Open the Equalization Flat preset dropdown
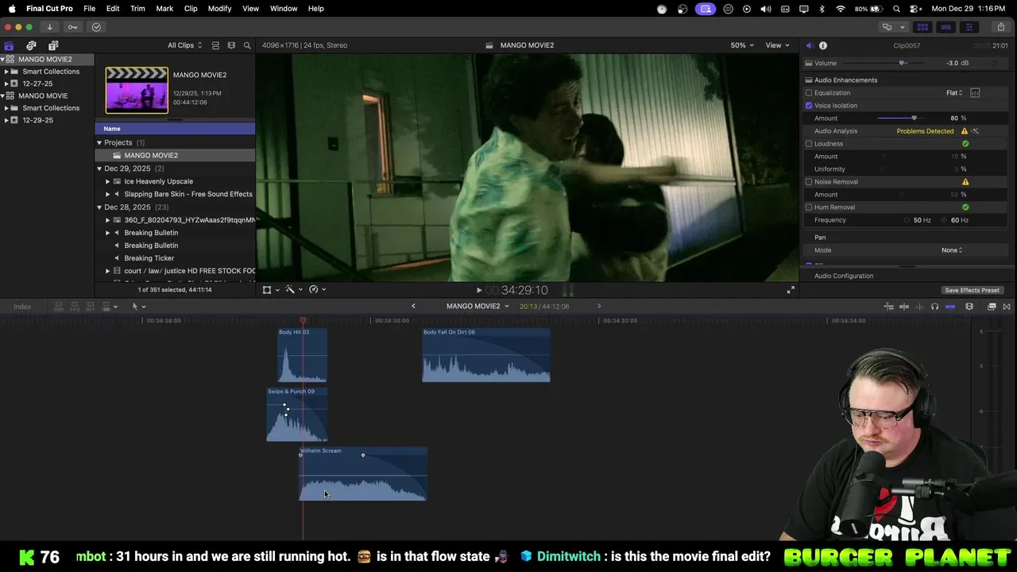Viewport: 1017px width, 572px height. point(954,93)
